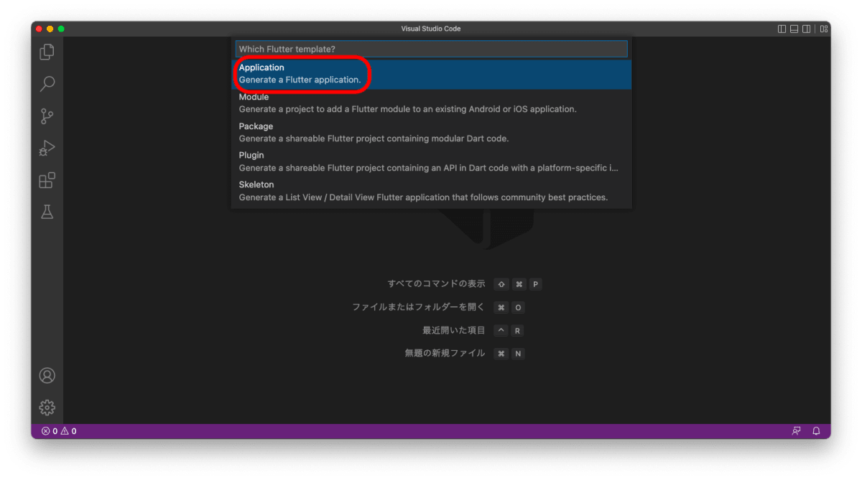862x480 pixels.
Task: Open the Run and Debug view
Action: pyautogui.click(x=47, y=149)
